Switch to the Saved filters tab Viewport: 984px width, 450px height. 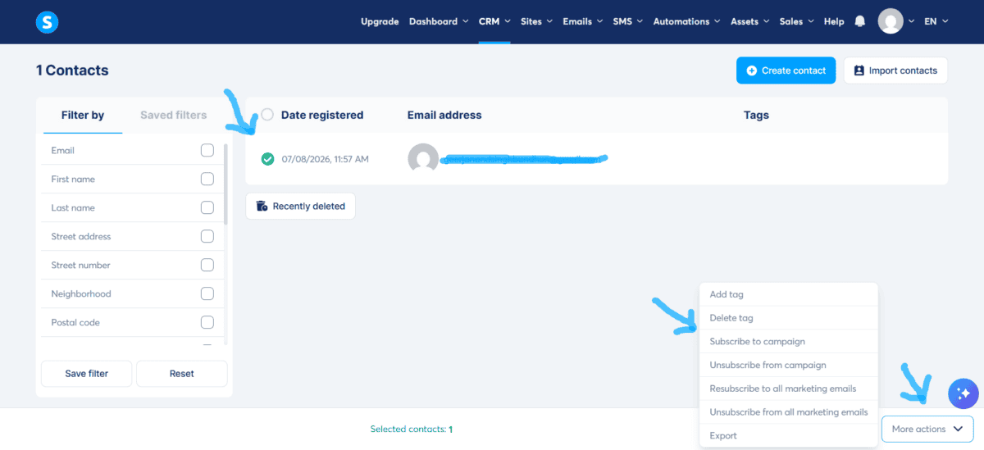click(x=173, y=115)
